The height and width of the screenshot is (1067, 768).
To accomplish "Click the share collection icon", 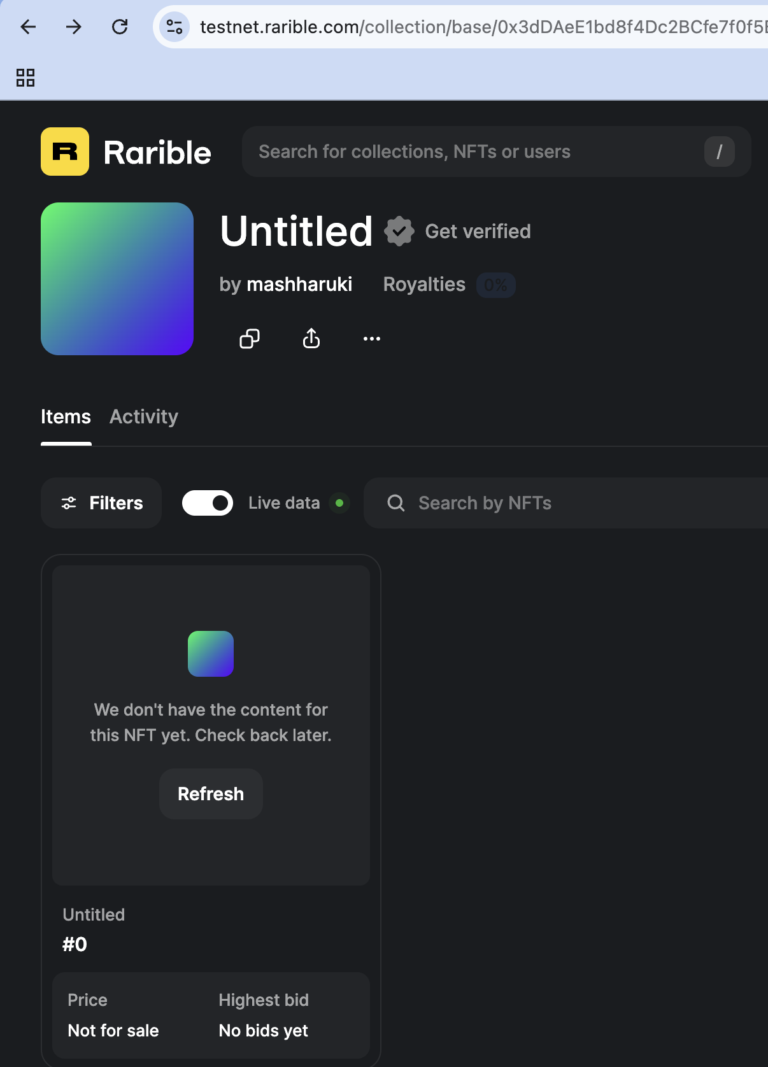I will [x=311, y=339].
